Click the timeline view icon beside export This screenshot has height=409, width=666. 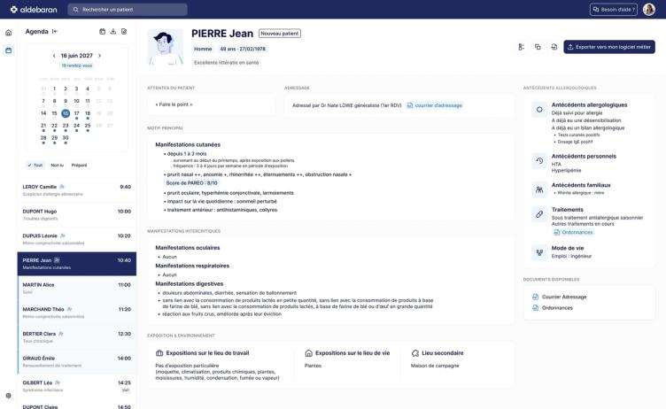click(x=521, y=47)
